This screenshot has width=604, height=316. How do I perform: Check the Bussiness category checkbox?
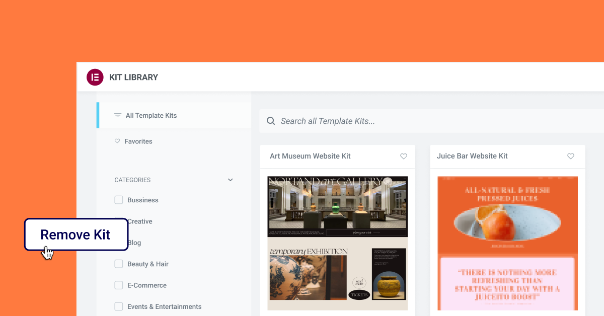click(119, 200)
